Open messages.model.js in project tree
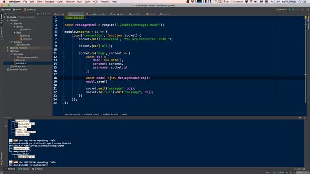Viewport: 310px width, 174px height. [28, 57]
